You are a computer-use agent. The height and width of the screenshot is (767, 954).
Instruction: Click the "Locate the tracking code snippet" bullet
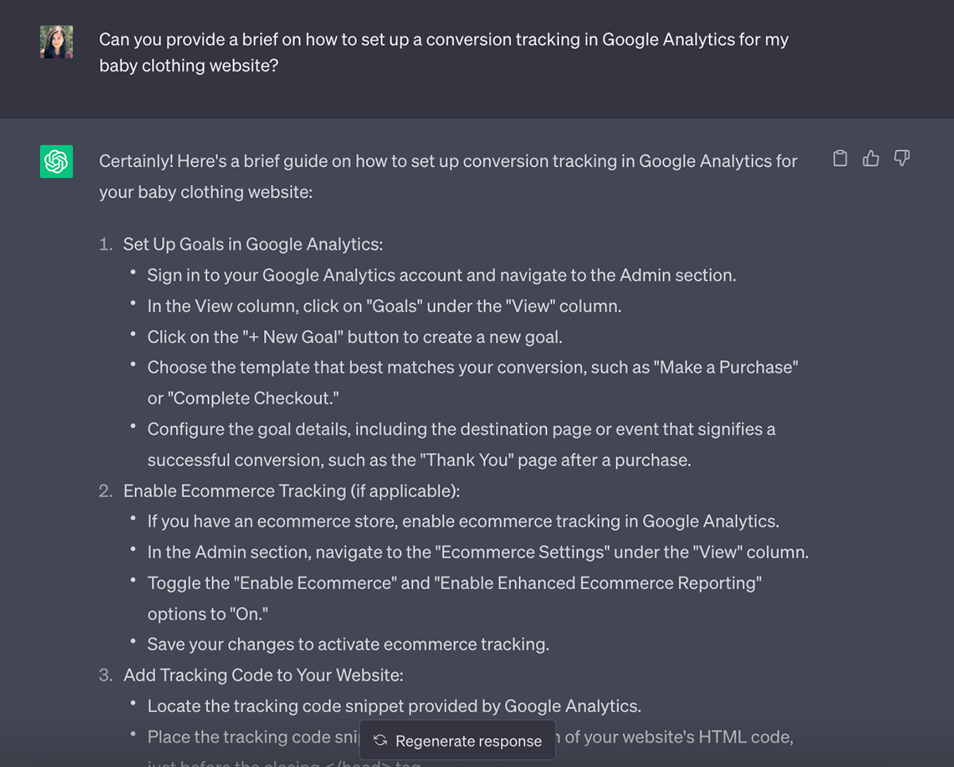click(394, 706)
